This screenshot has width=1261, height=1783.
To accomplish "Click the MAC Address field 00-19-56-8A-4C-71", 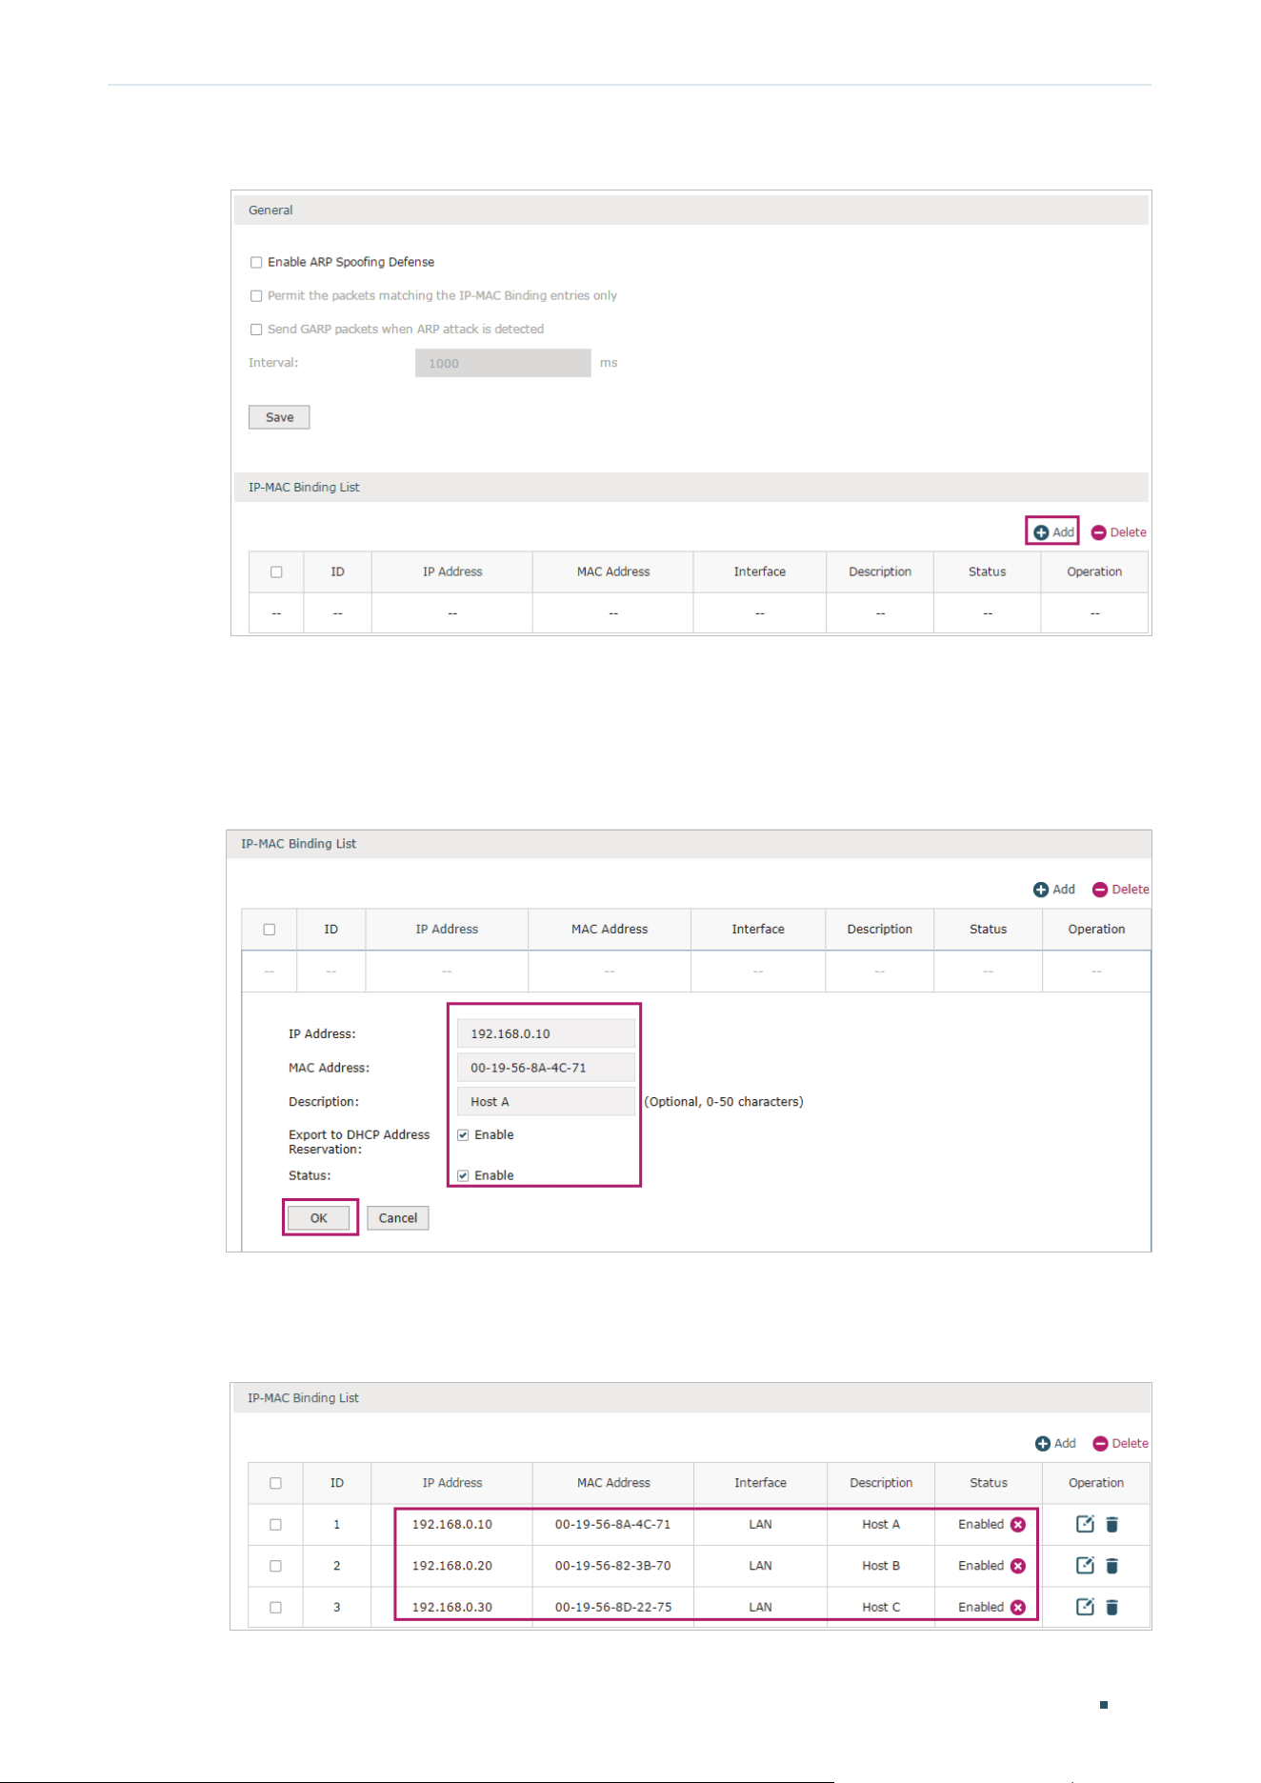I will [x=546, y=1067].
